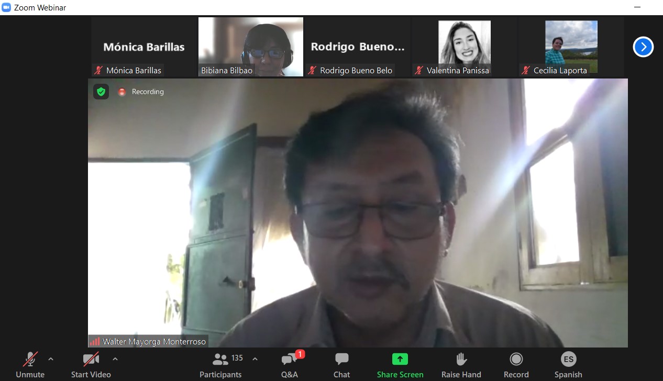Click muted mic icon of Mónica Barillas
The image size is (663, 381).
(98, 70)
